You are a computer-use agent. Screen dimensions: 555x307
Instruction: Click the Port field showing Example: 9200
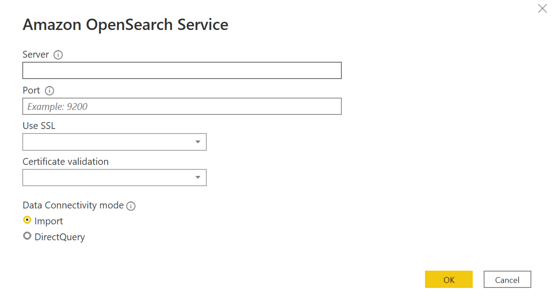(x=182, y=106)
